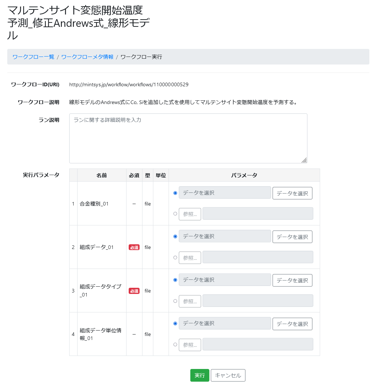Select the データを選択 radio for 合金種別_01
This screenshot has height=386, width=377.
(175, 193)
